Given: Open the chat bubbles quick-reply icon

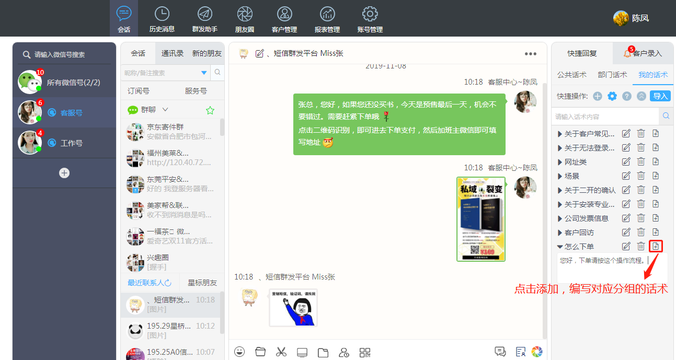Looking at the screenshot, I should point(500,352).
